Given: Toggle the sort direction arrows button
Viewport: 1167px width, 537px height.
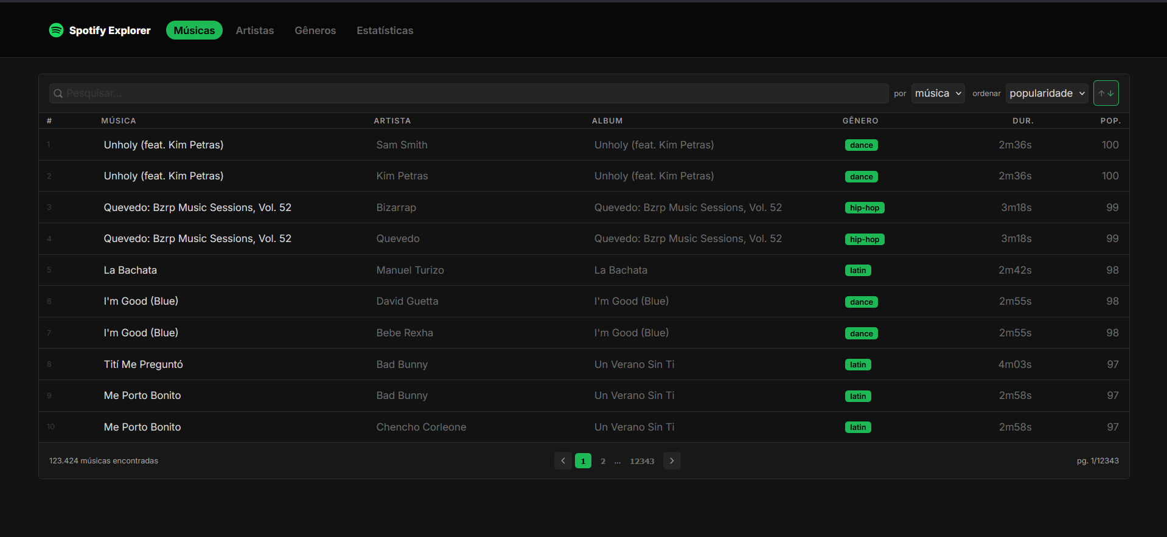Looking at the screenshot, I should [1106, 93].
